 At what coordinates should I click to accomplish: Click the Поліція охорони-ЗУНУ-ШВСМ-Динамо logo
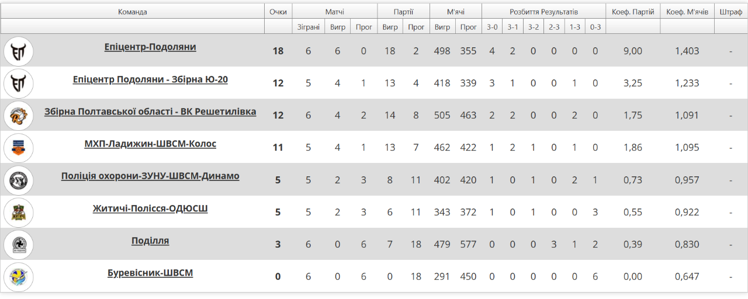(x=19, y=180)
